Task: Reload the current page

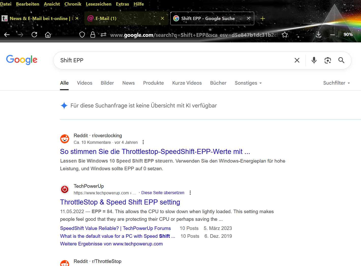Action: [x=34, y=35]
